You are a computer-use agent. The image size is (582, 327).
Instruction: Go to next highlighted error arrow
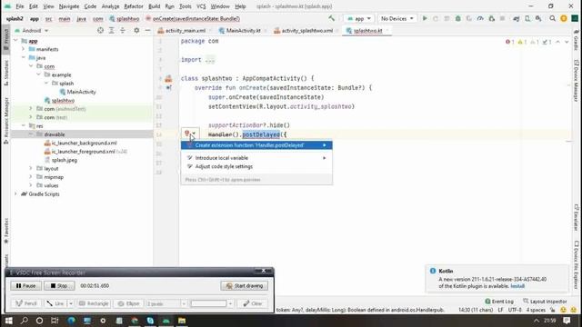click(567, 42)
